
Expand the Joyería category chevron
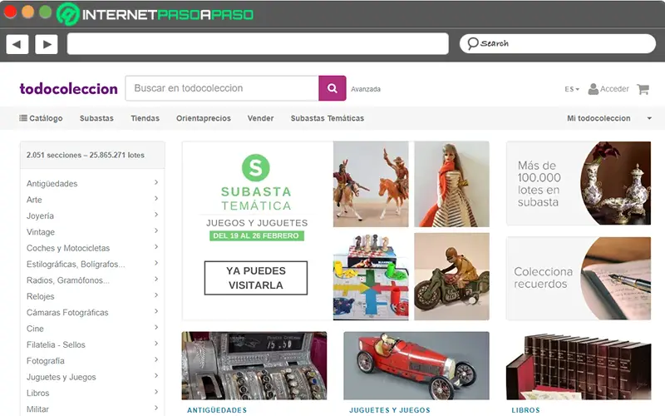(156, 215)
